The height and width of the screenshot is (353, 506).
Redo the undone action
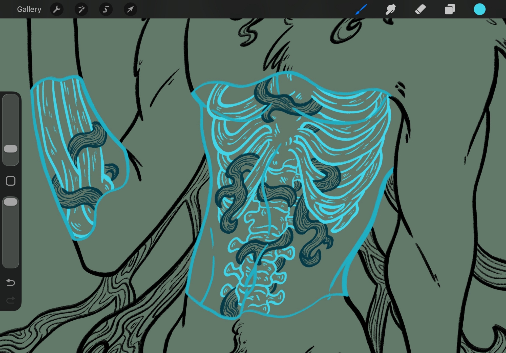click(x=11, y=300)
